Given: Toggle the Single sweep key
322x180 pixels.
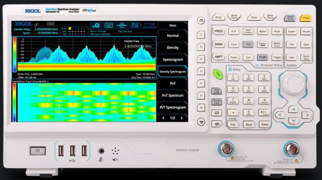Looking at the screenshot, I should pos(263,57).
